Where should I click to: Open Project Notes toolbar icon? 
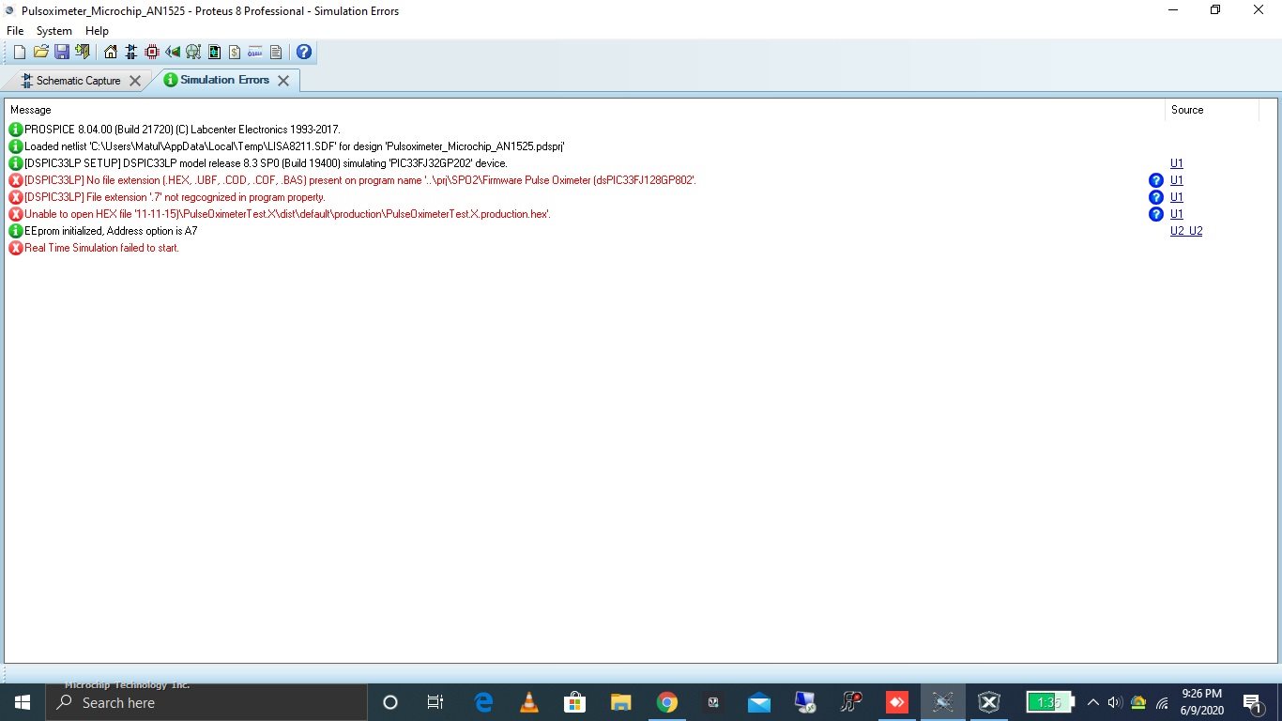point(276,52)
